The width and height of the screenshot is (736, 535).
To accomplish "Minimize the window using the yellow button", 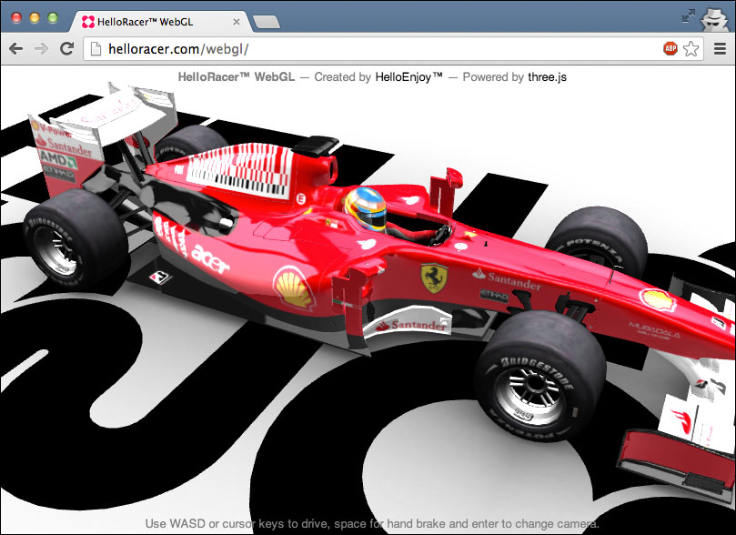I will point(35,18).
